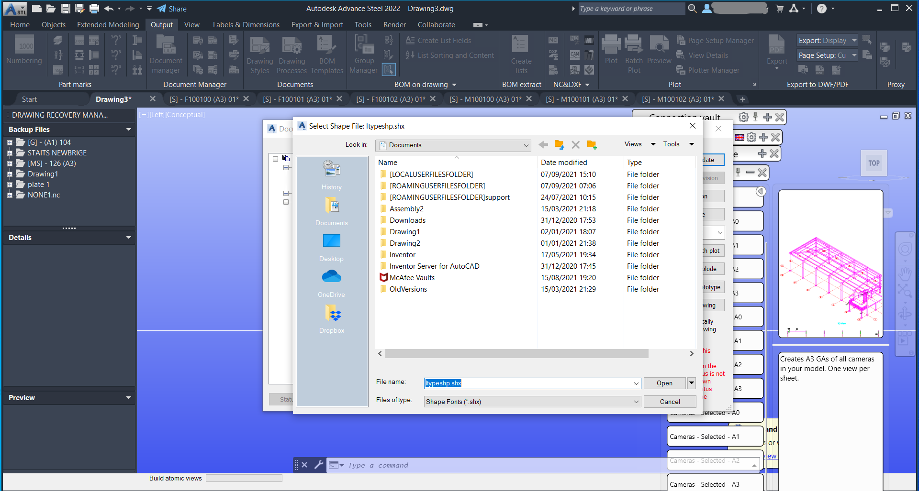
Task: Open the Group Manager tool
Action: [x=364, y=55]
